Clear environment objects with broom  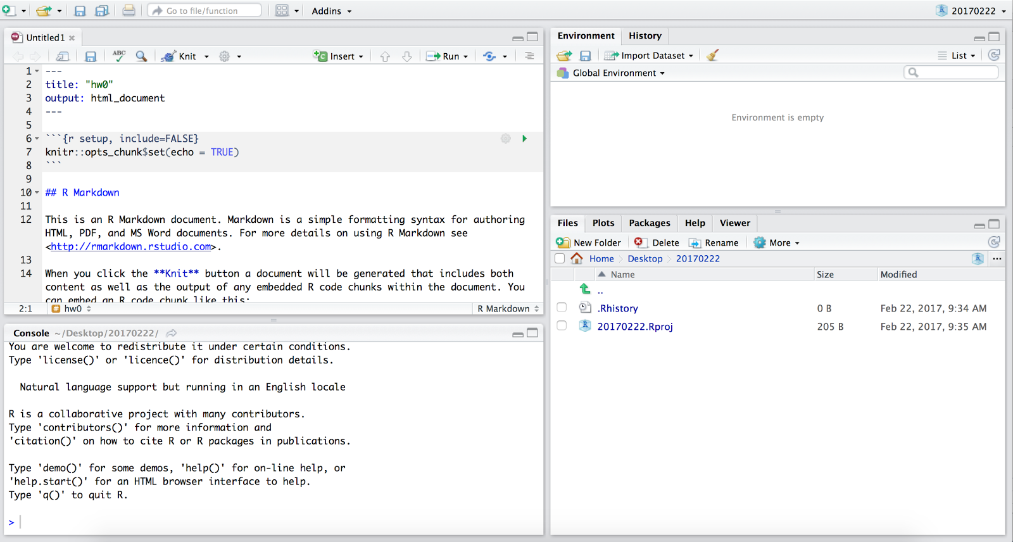pyautogui.click(x=713, y=56)
